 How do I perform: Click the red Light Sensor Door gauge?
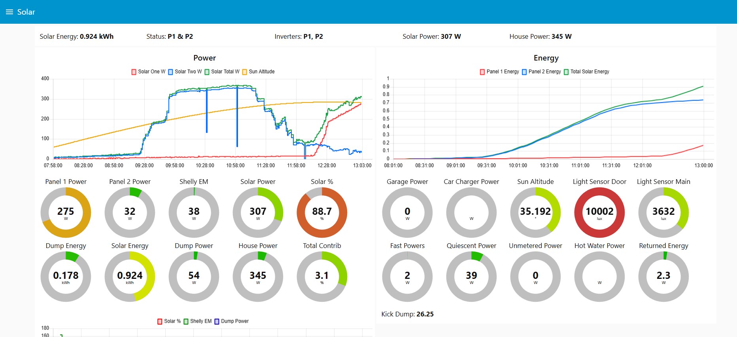point(599,212)
